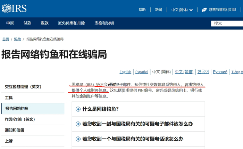Click breadcrumb text 报告网络钓鱼和在线骗局

45,39
